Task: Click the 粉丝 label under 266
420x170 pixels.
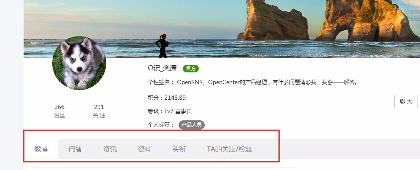Action: (59, 116)
